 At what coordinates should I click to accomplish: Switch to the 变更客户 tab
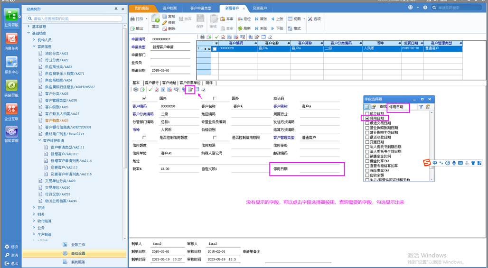pyautogui.click(x=260, y=9)
